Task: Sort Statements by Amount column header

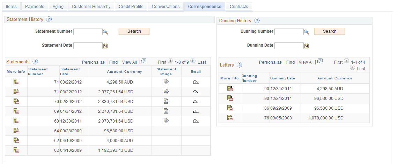Action: pyautogui.click(x=115, y=72)
